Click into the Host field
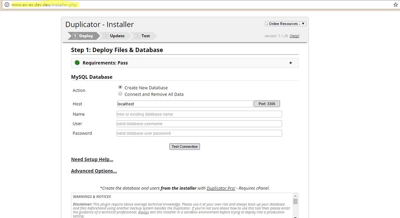 (x=185, y=104)
